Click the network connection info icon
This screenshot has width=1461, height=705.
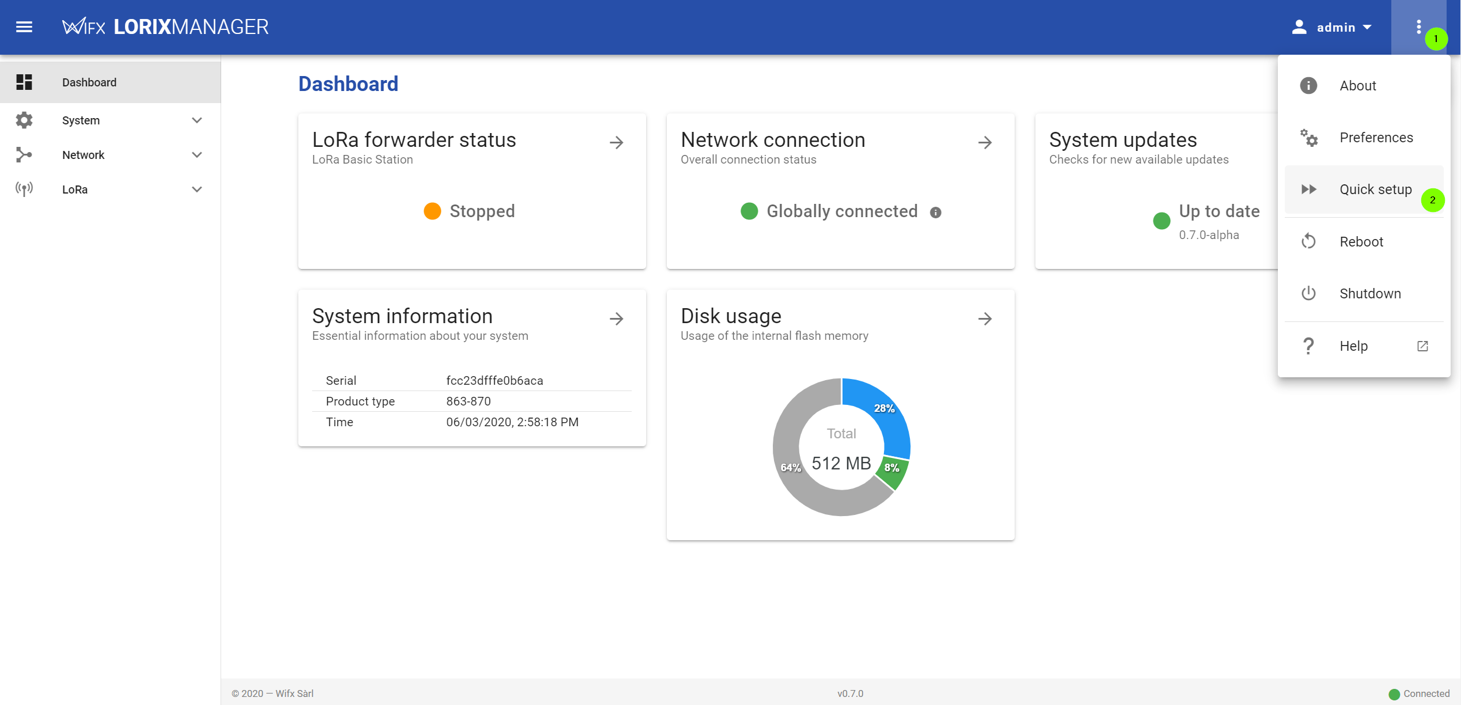click(x=935, y=213)
